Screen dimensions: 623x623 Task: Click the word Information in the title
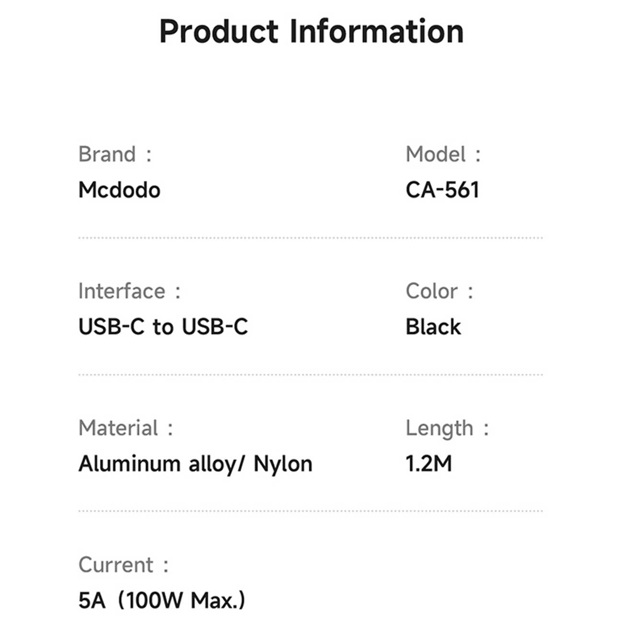pos(377,32)
